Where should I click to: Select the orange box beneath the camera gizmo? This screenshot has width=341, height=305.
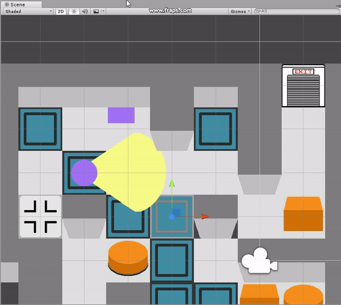click(259, 294)
